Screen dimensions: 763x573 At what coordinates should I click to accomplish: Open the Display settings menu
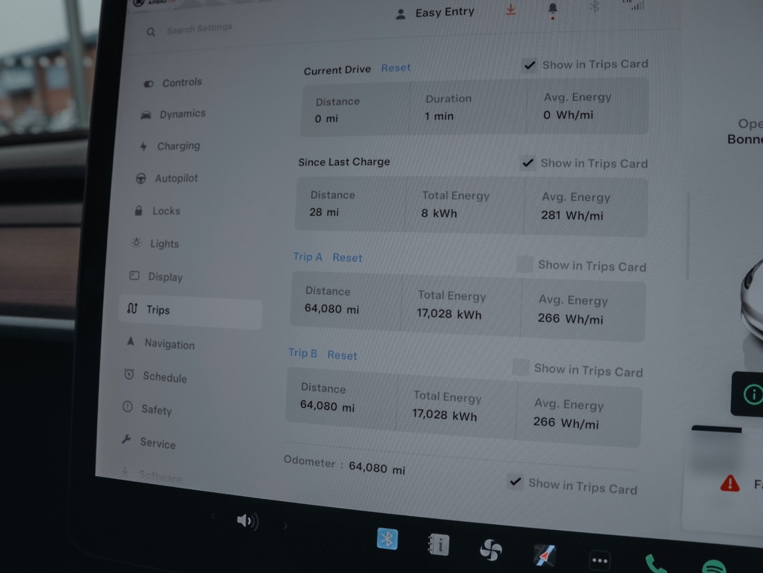tap(156, 276)
